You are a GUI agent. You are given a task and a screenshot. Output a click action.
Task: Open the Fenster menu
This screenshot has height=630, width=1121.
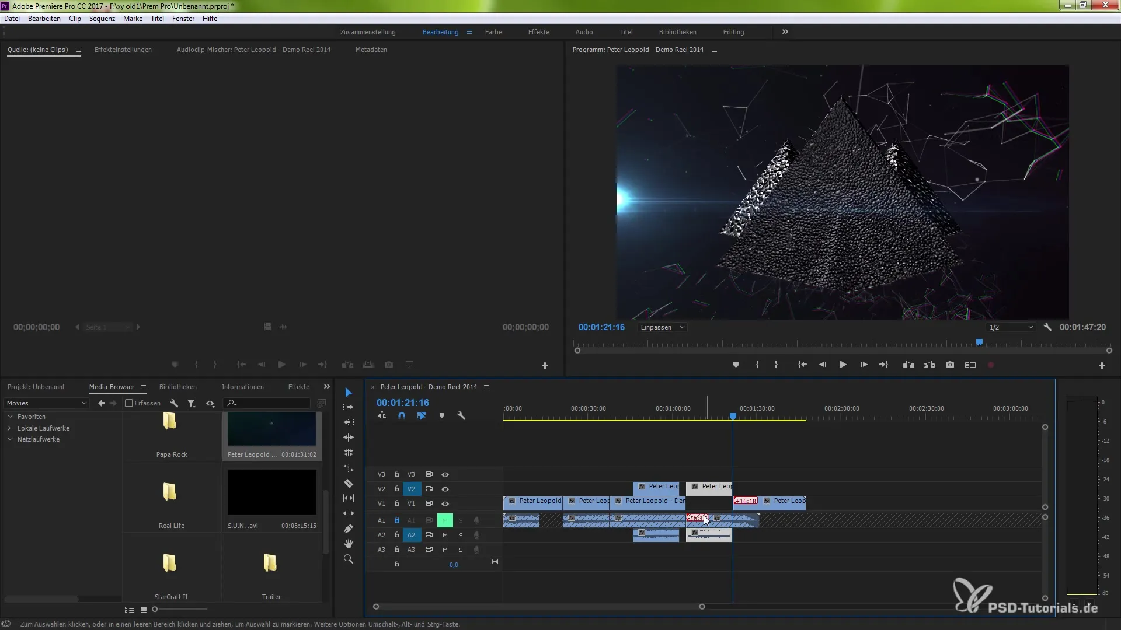coord(183,19)
